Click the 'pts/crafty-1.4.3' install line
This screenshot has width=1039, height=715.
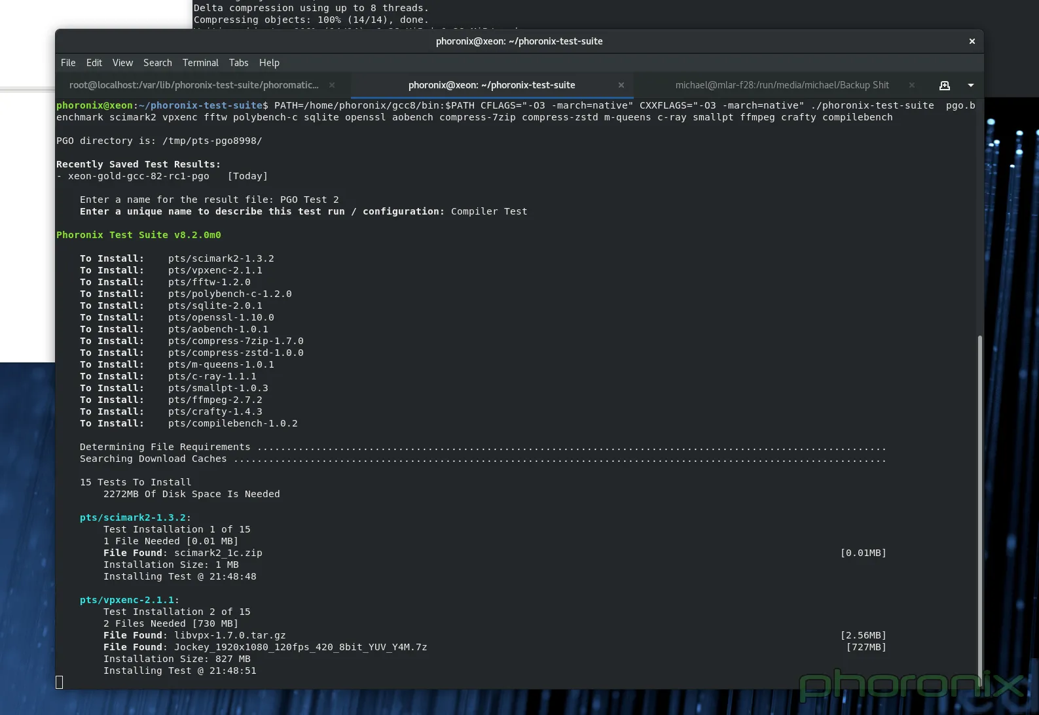(171, 411)
